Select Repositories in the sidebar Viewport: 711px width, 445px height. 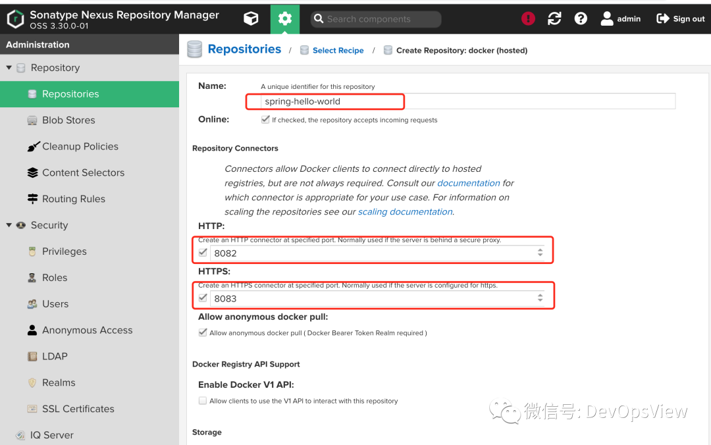tap(90, 94)
